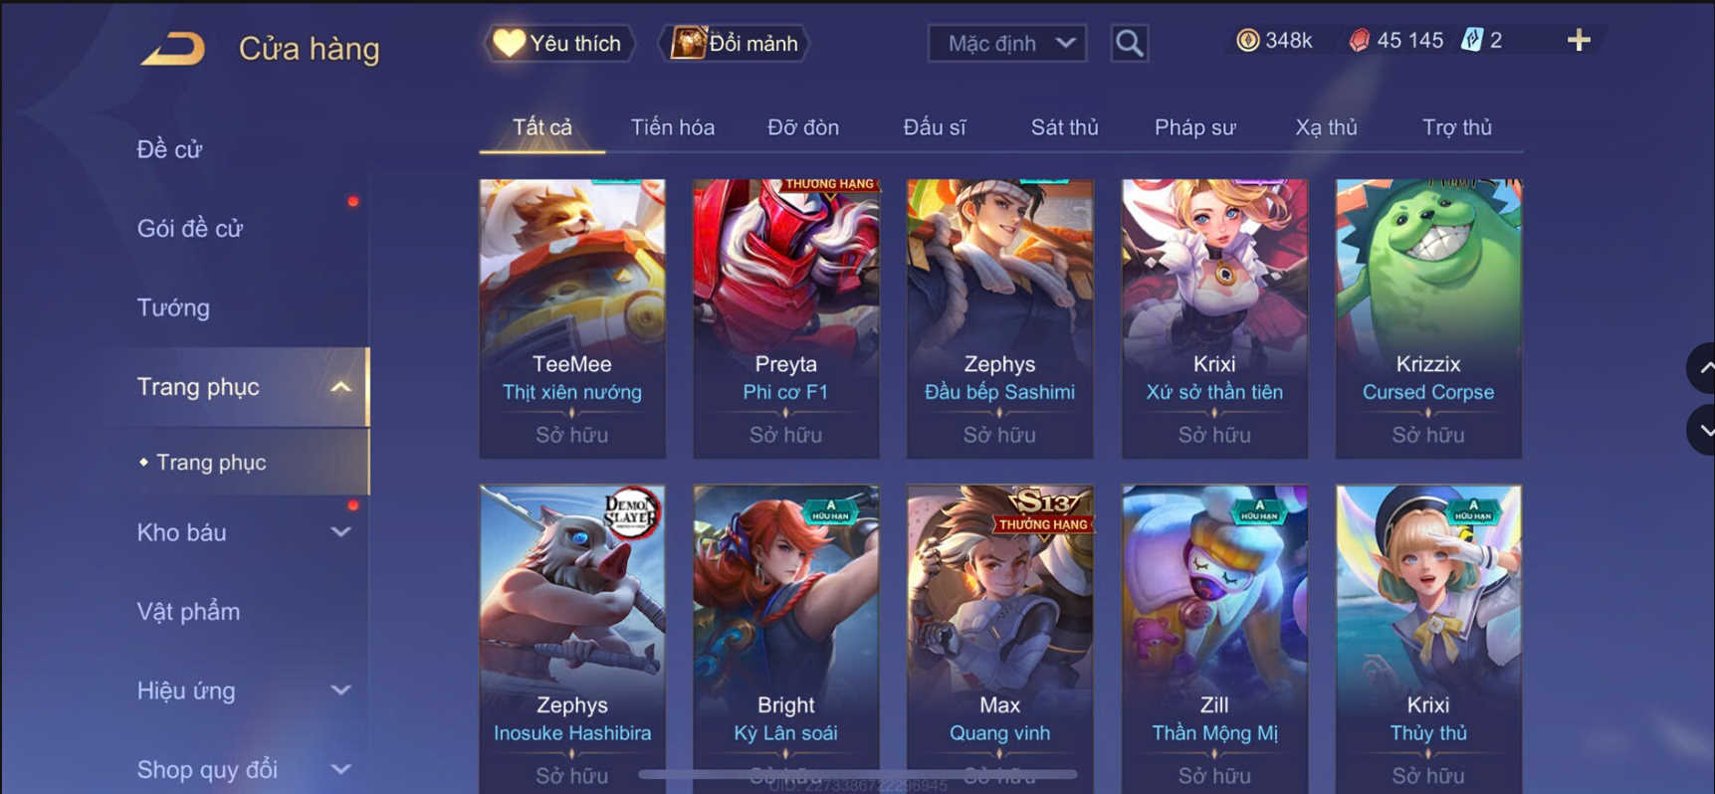Click the heart Yêu thích favorites button

558,43
